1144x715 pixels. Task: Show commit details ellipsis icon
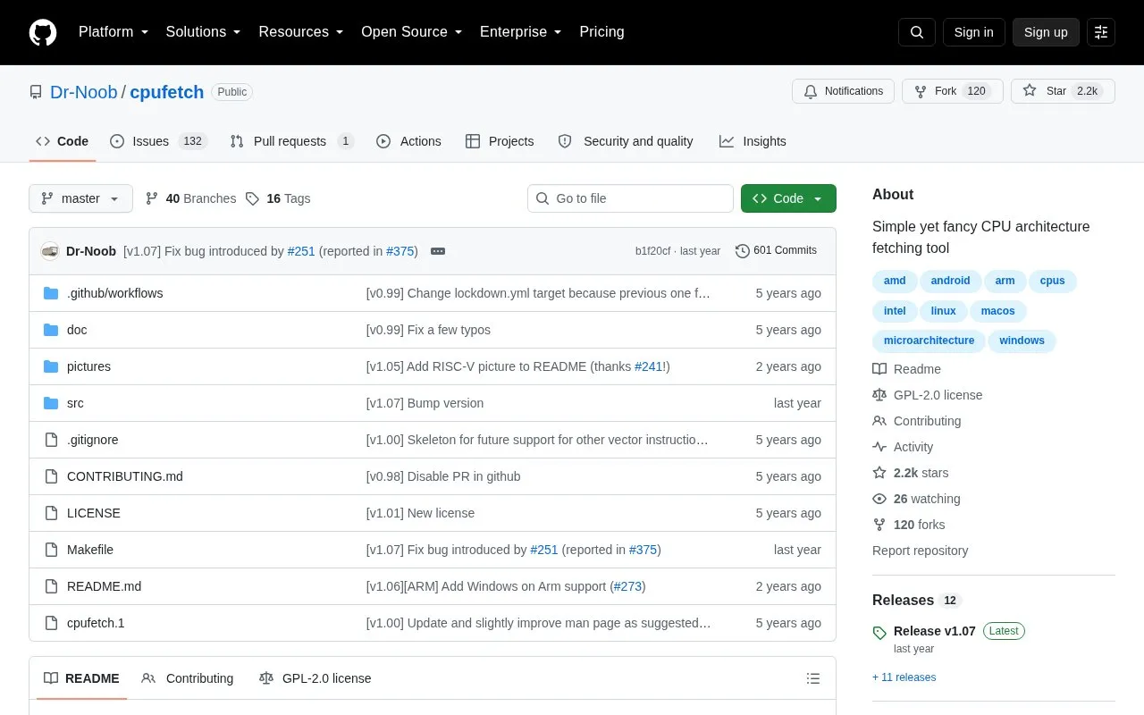(438, 251)
